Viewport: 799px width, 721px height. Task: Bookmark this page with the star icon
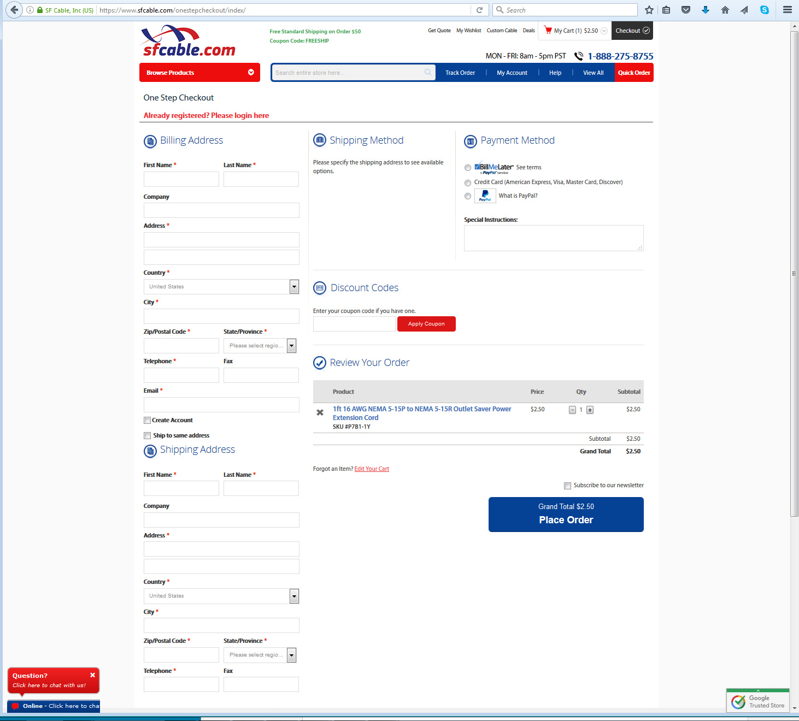pos(649,10)
